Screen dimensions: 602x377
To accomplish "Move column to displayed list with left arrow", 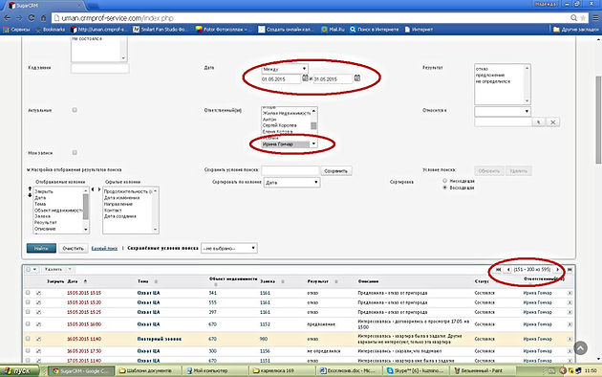I will coord(93,189).
